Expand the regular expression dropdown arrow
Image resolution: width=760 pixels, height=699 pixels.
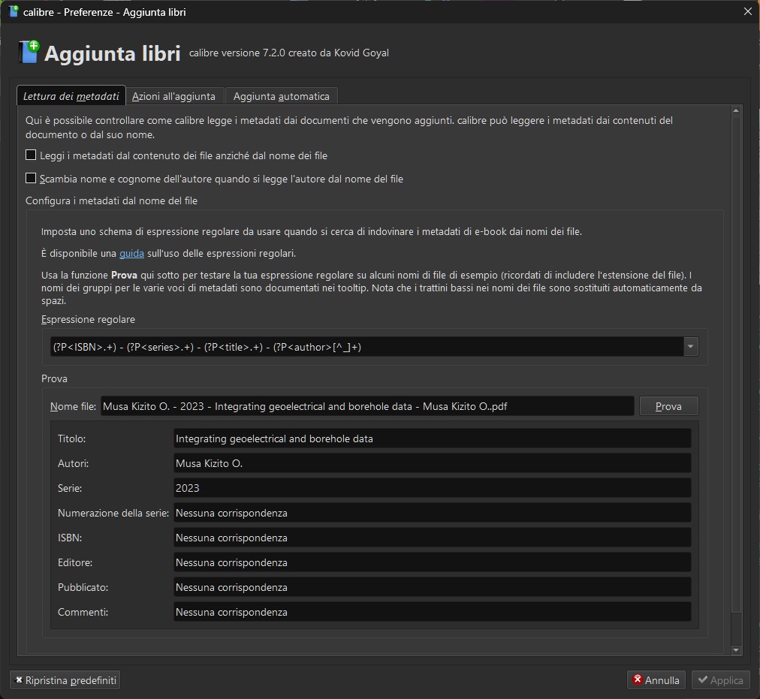pos(690,347)
